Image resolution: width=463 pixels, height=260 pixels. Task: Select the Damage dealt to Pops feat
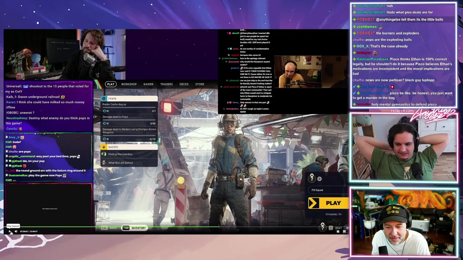tap(129, 120)
